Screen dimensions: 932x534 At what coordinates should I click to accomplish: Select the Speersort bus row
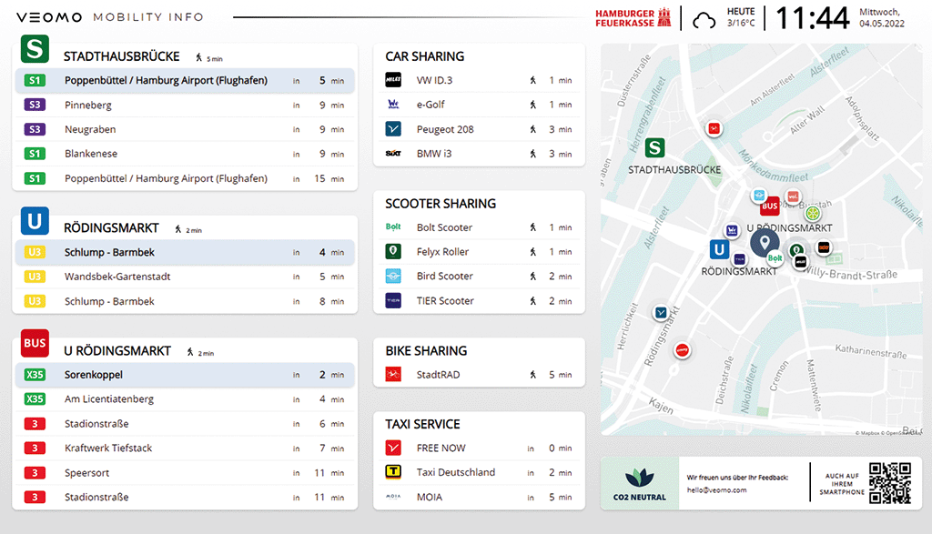185,473
